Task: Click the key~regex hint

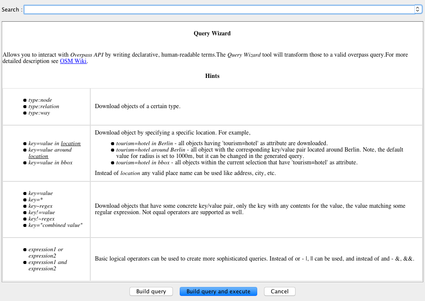Action: click(40, 206)
